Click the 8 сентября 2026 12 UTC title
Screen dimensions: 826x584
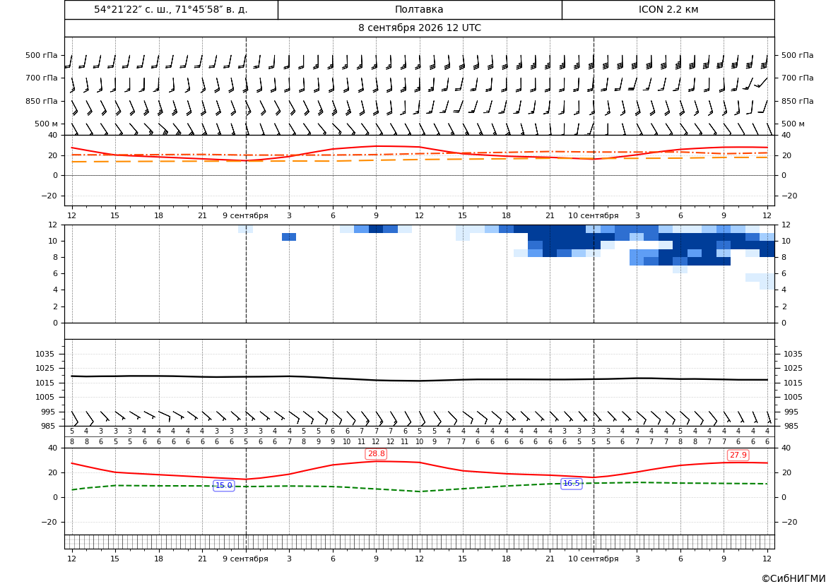click(x=419, y=28)
